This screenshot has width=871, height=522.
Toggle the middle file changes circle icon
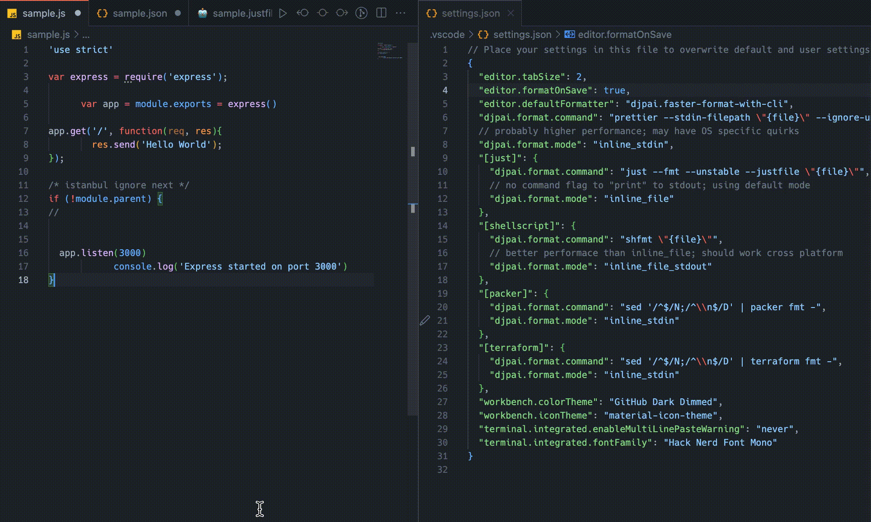click(322, 13)
